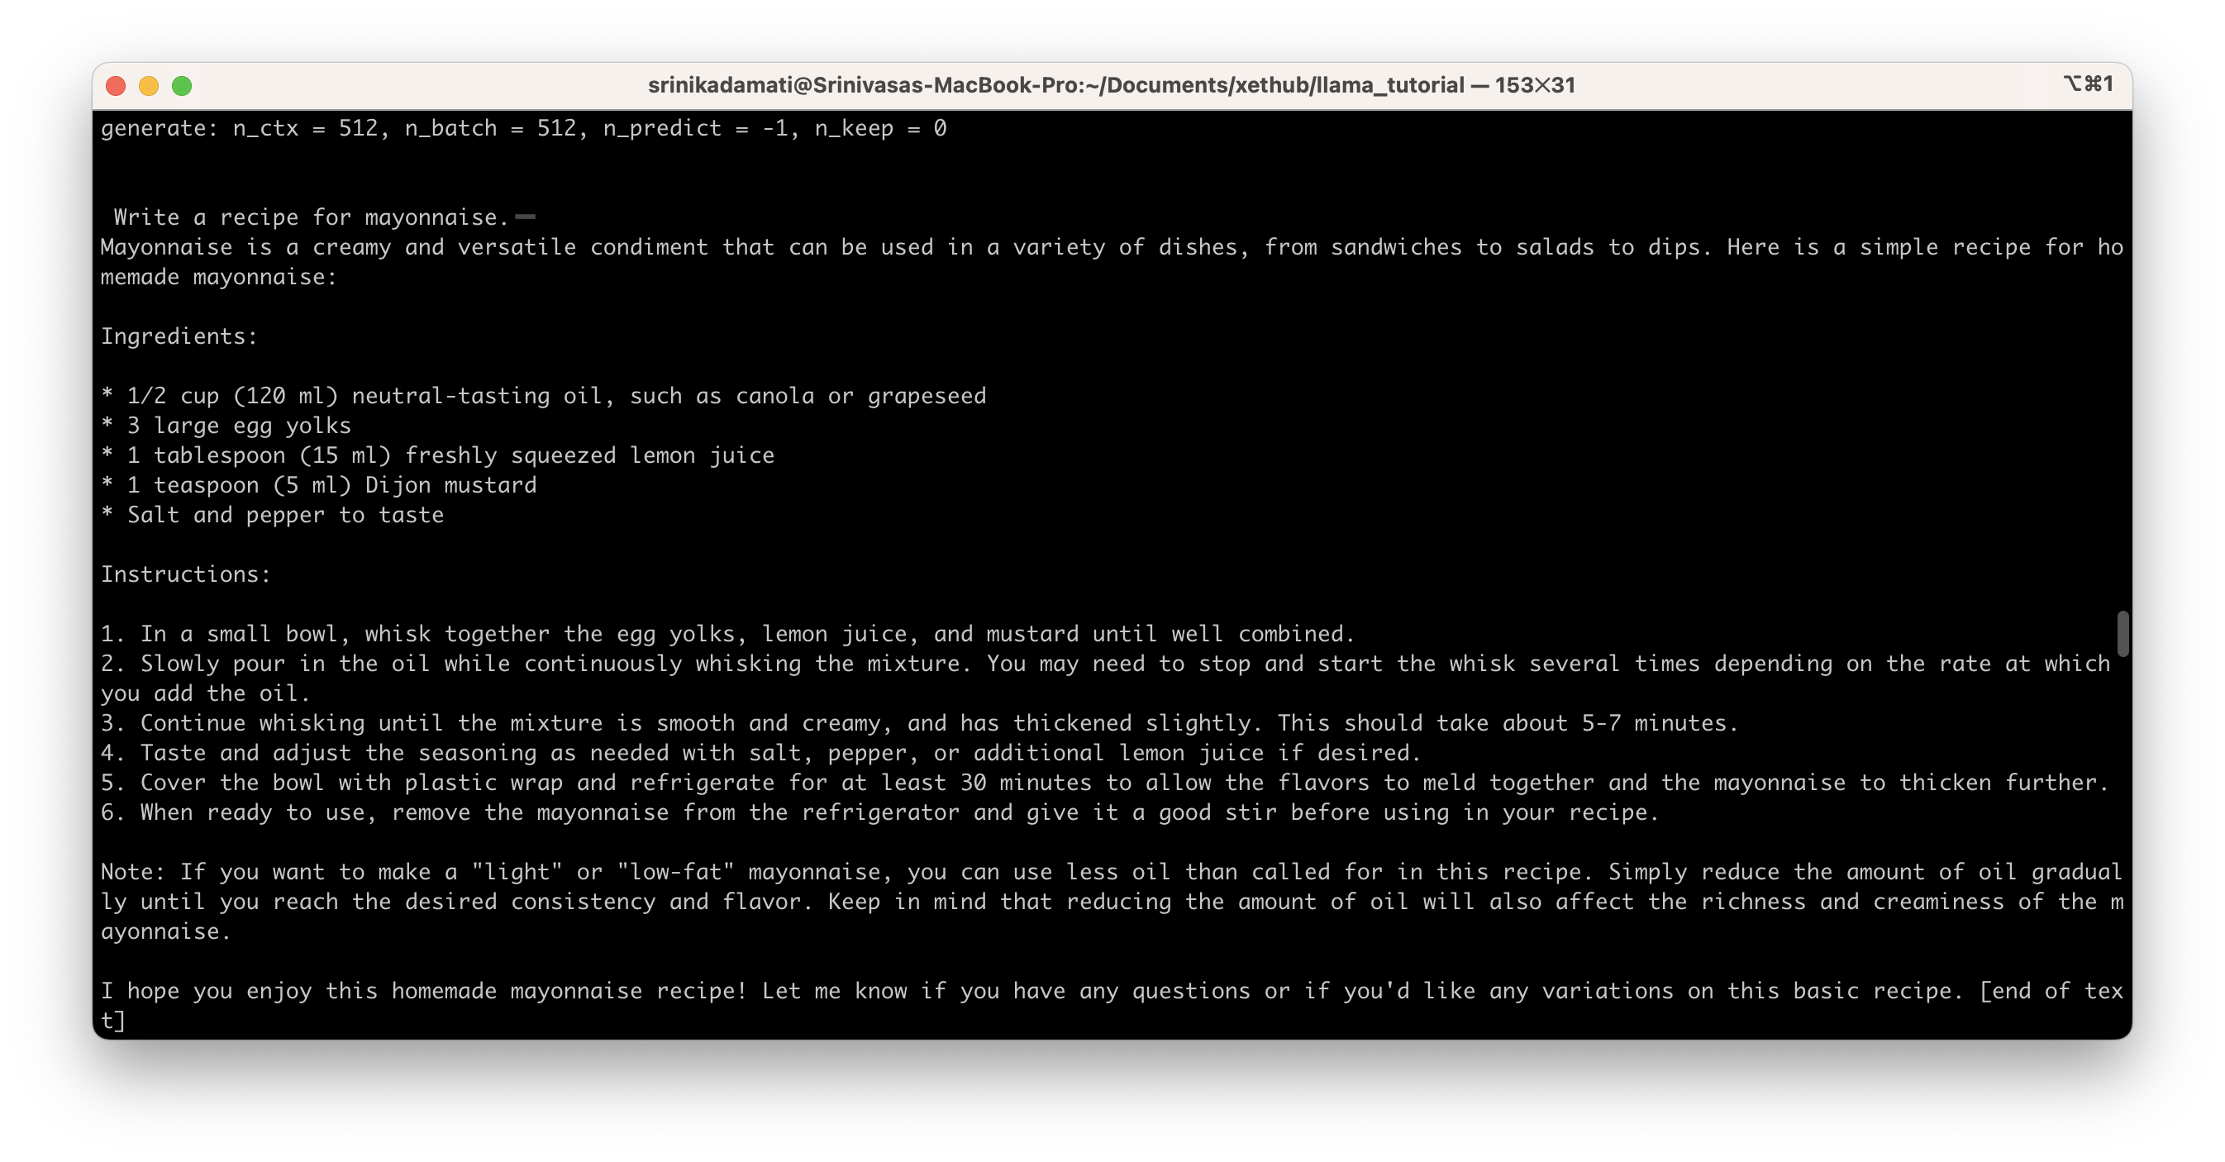Click the cursor block after 'mayonnaise.' prompt

524,217
